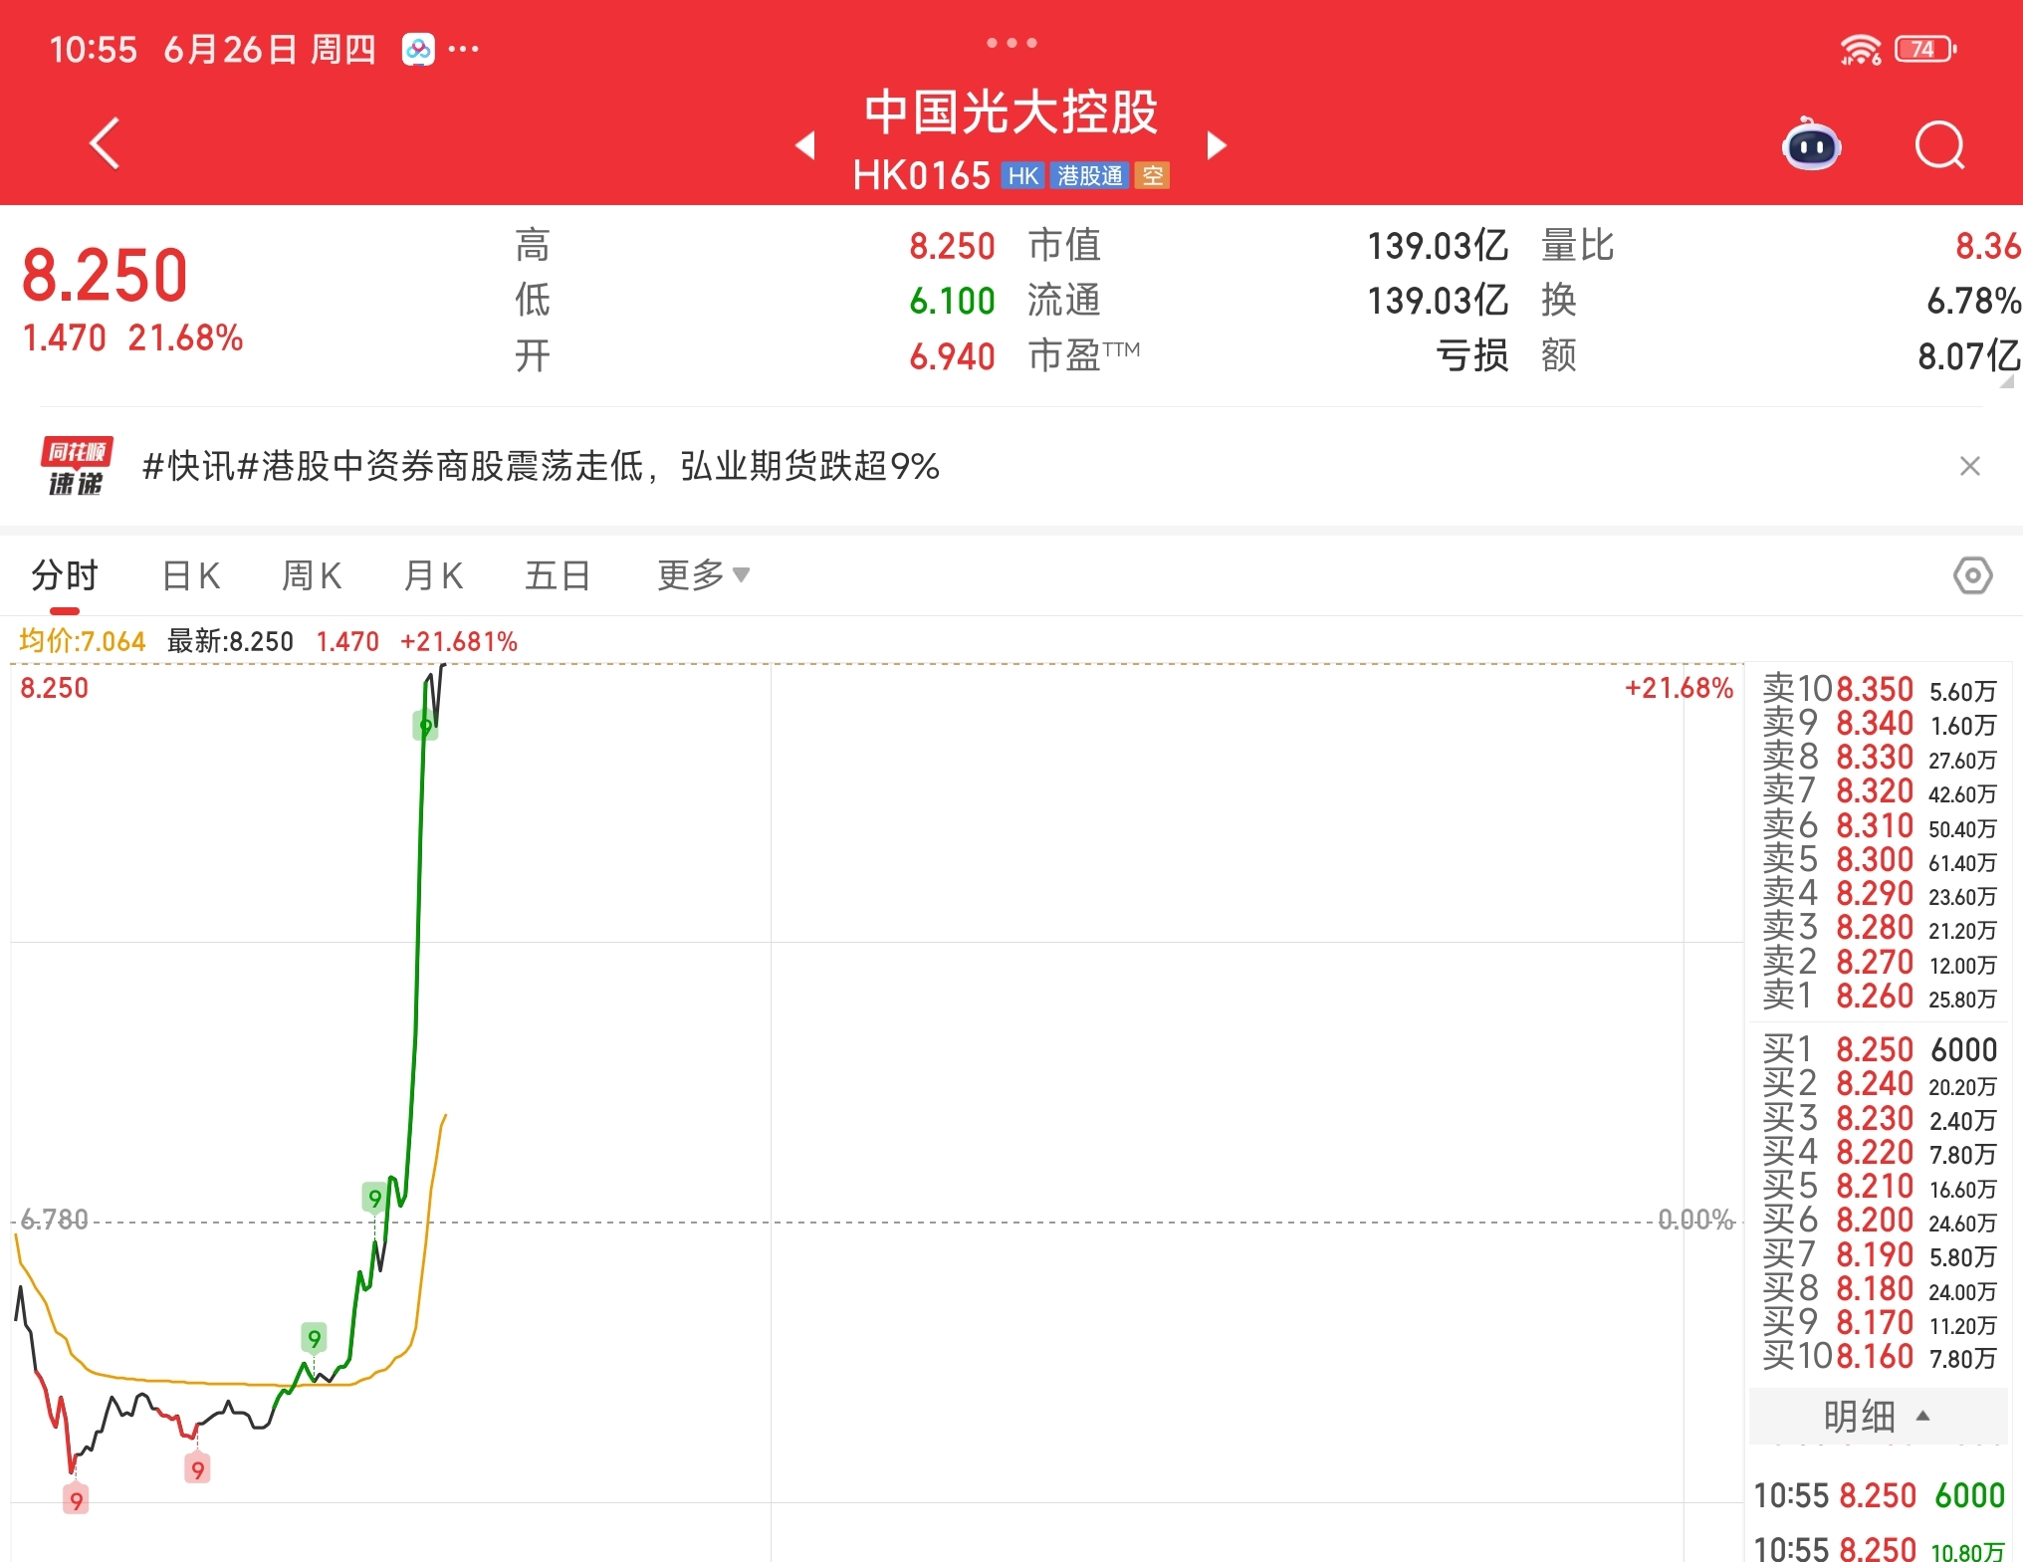Tap the back arrow in the header

tap(105, 144)
